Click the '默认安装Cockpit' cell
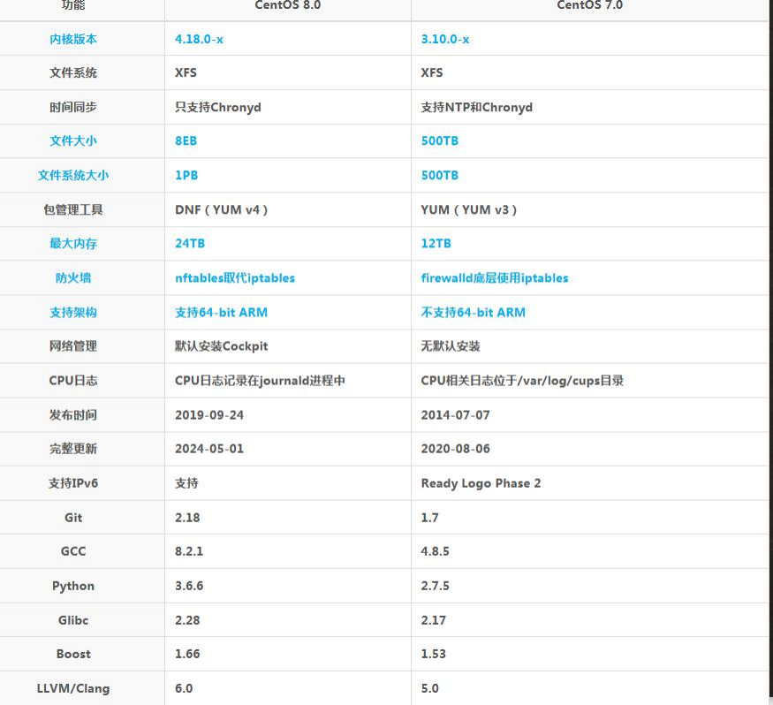This screenshot has width=773, height=705. coord(222,345)
